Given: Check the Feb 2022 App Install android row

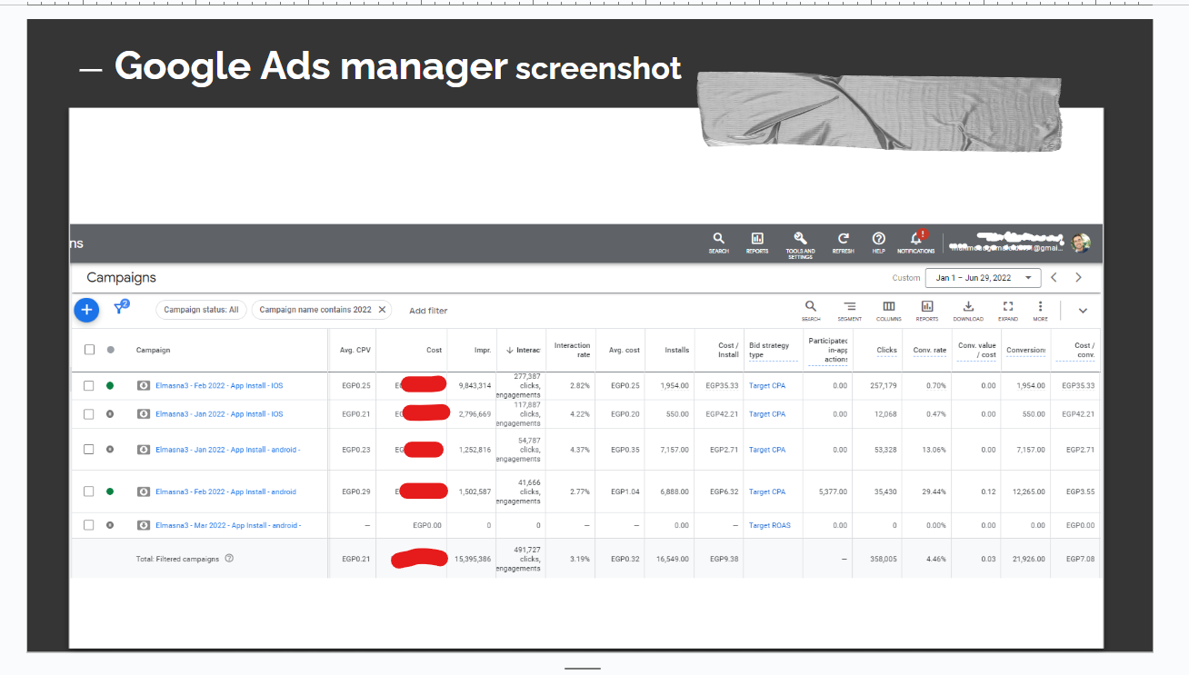Looking at the screenshot, I should click(x=89, y=491).
